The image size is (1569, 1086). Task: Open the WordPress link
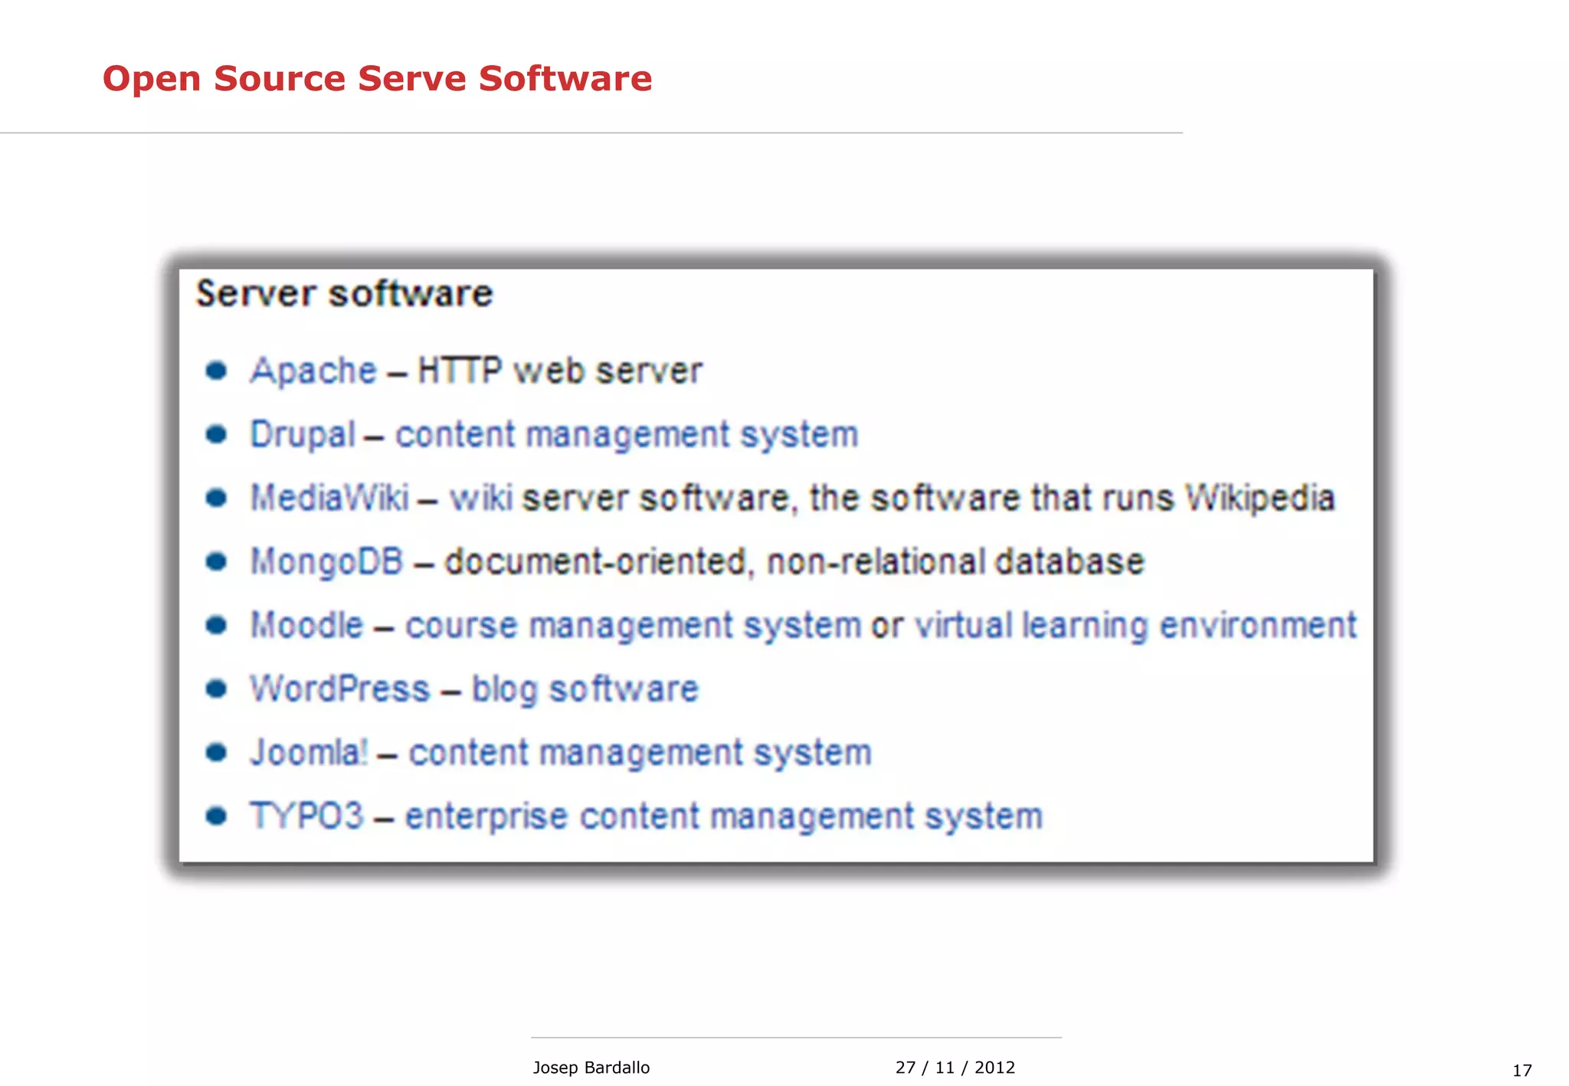[x=340, y=689]
